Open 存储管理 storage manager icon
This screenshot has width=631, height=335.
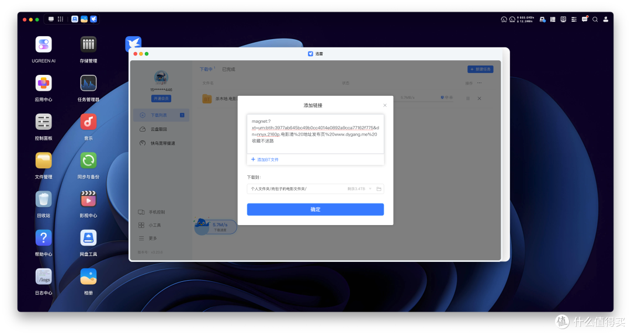[x=88, y=44]
